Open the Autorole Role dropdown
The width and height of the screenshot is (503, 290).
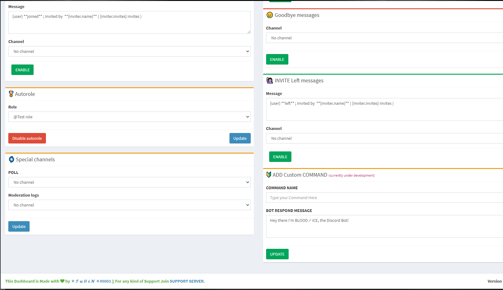click(129, 117)
